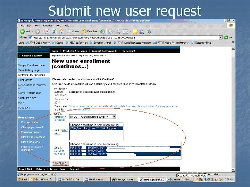Click the Messenger people toolbar icon
Image resolution: width=250 pixels, height=187 pixels.
tap(149, 32)
